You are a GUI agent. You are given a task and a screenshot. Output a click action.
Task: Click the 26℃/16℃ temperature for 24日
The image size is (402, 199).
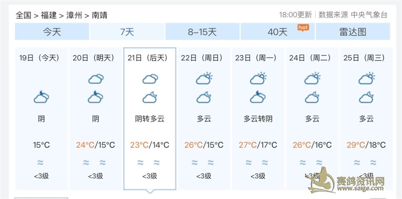tap(312, 145)
